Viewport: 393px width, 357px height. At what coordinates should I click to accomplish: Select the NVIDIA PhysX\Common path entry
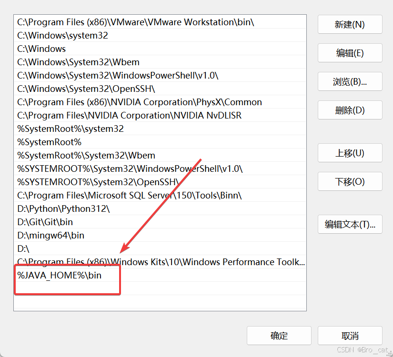[160, 102]
